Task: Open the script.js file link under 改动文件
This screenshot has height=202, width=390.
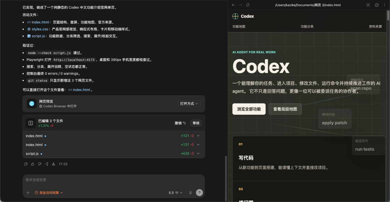Action: [36, 36]
